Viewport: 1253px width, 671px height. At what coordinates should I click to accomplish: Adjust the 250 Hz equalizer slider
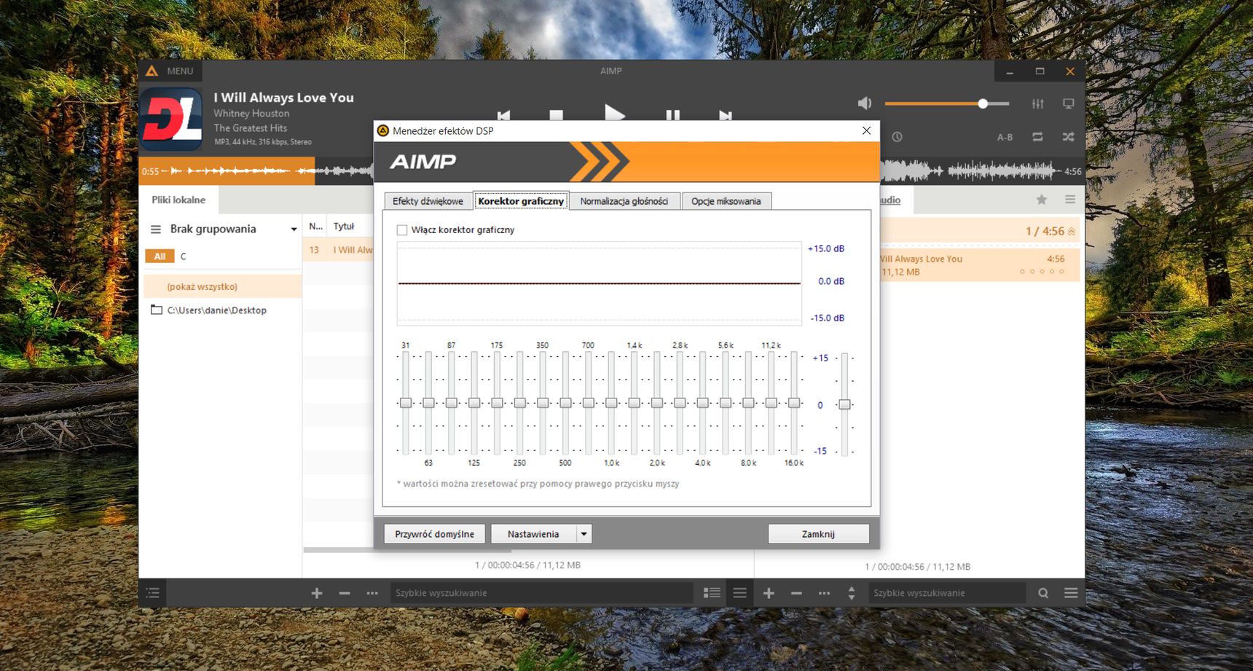[x=519, y=403]
